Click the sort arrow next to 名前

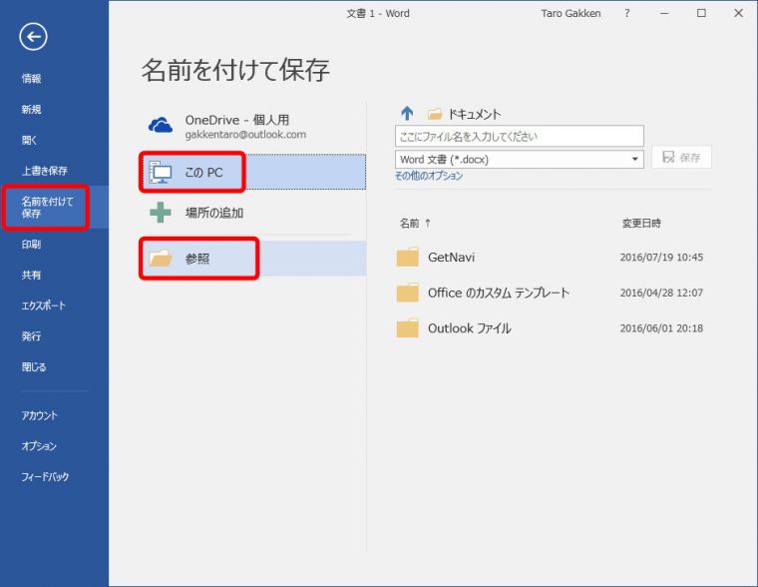(x=428, y=223)
